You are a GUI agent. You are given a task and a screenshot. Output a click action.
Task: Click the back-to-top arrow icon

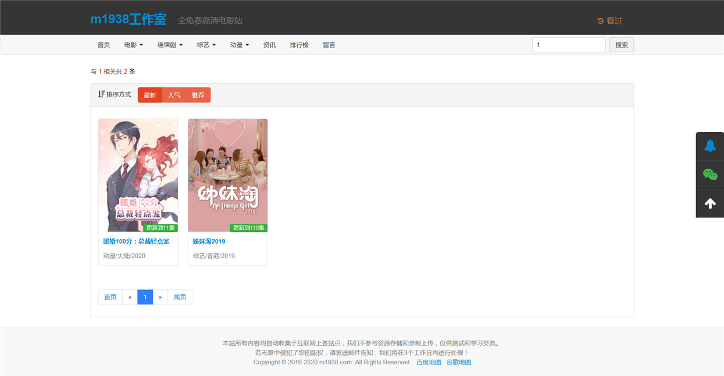pyautogui.click(x=710, y=203)
